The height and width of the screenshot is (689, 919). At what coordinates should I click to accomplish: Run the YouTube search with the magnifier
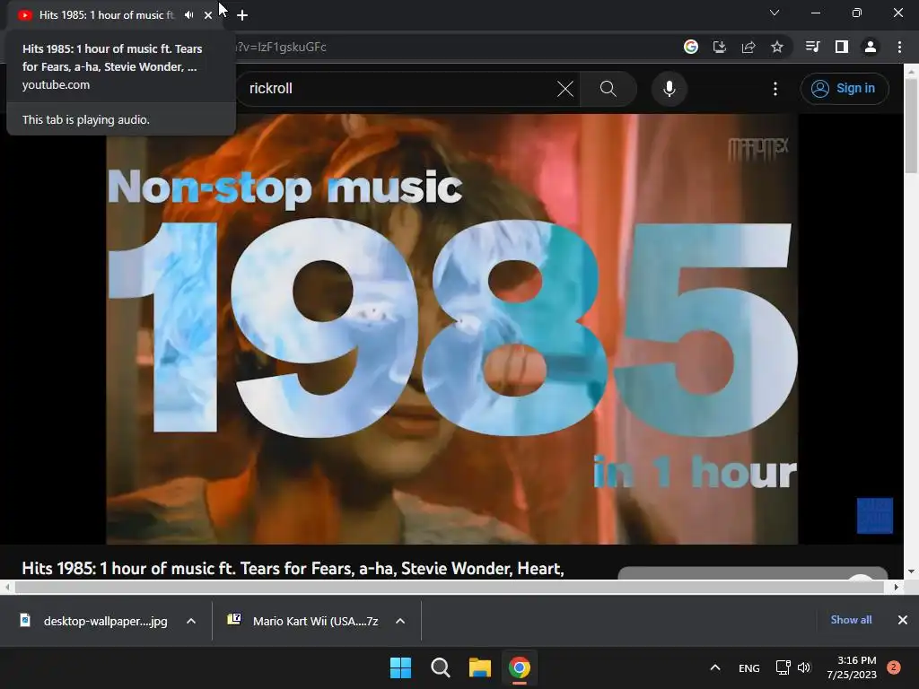(608, 89)
